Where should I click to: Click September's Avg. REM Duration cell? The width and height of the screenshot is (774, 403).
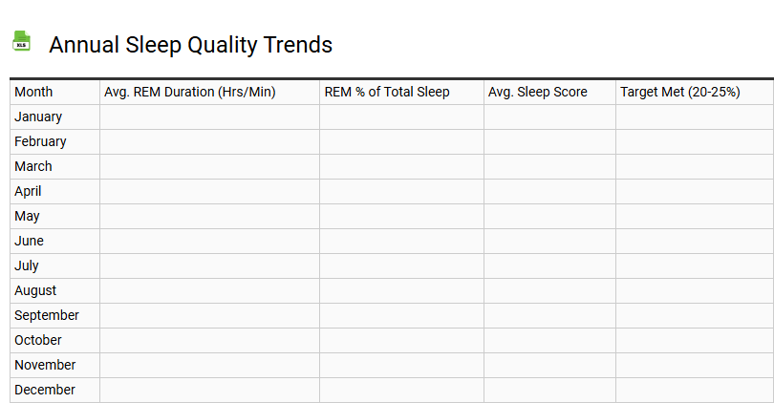210,316
